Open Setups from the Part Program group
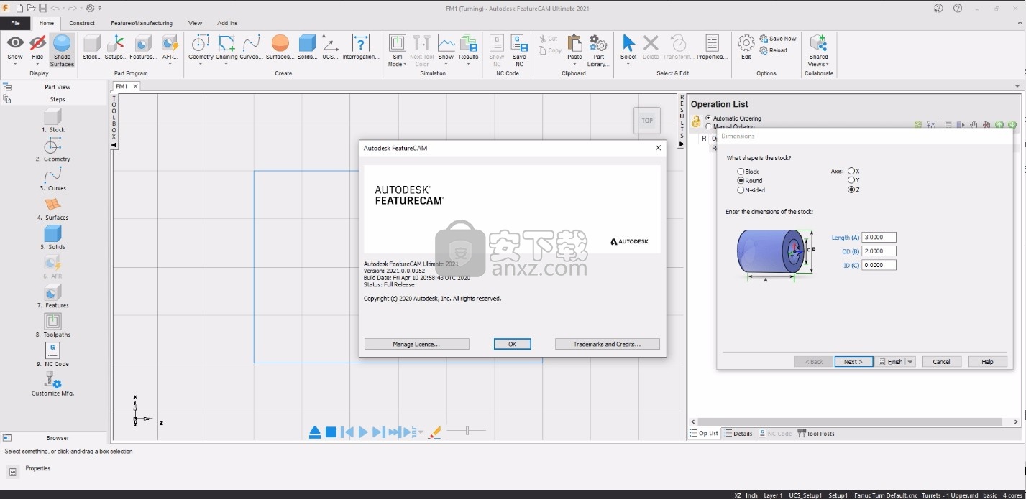Viewport: 1026px width, 499px height. click(116, 47)
